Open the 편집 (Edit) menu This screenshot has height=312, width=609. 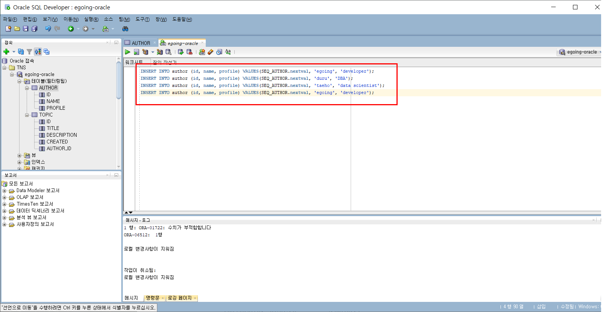click(30, 19)
